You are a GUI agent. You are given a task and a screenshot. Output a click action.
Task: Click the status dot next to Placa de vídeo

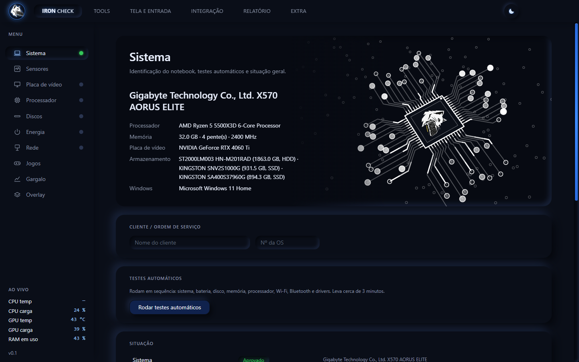(x=81, y=84)
